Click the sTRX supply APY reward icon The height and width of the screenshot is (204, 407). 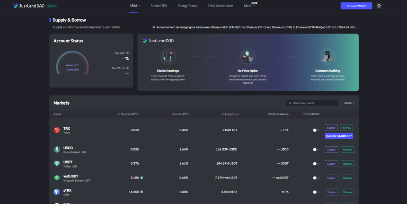coord(142,192)
